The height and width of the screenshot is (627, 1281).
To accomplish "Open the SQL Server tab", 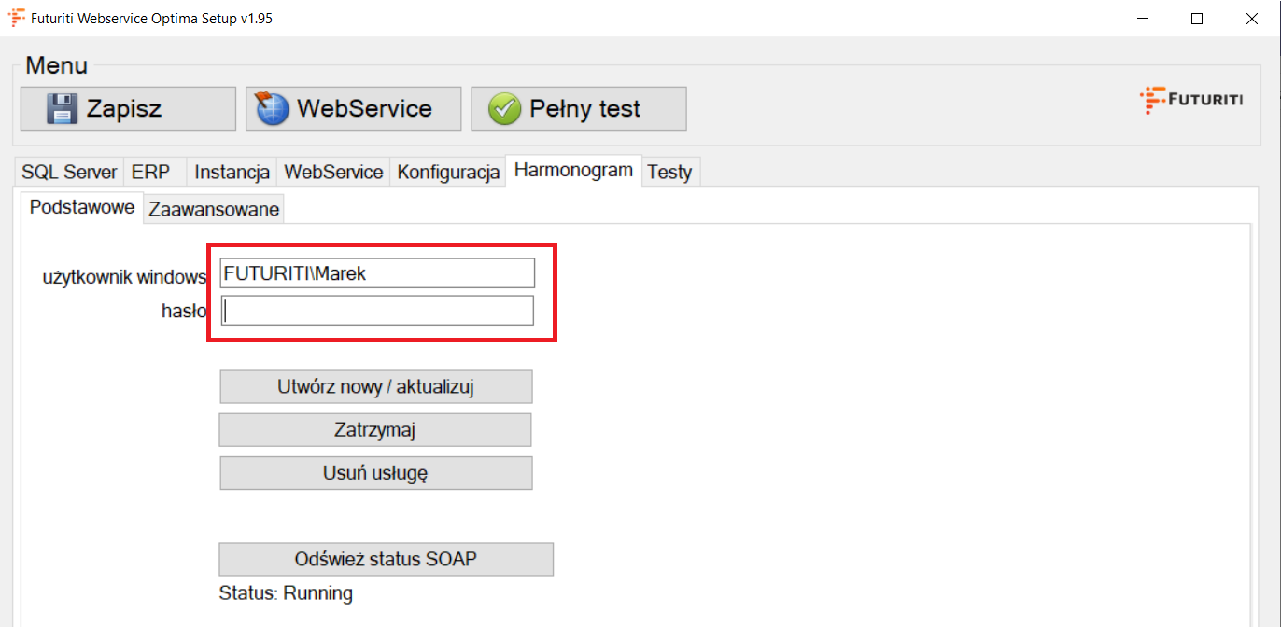I will click(69, 172).
